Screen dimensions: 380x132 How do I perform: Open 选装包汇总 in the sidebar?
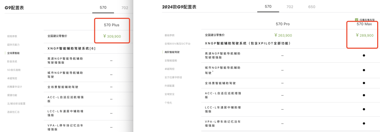point(13,112)
